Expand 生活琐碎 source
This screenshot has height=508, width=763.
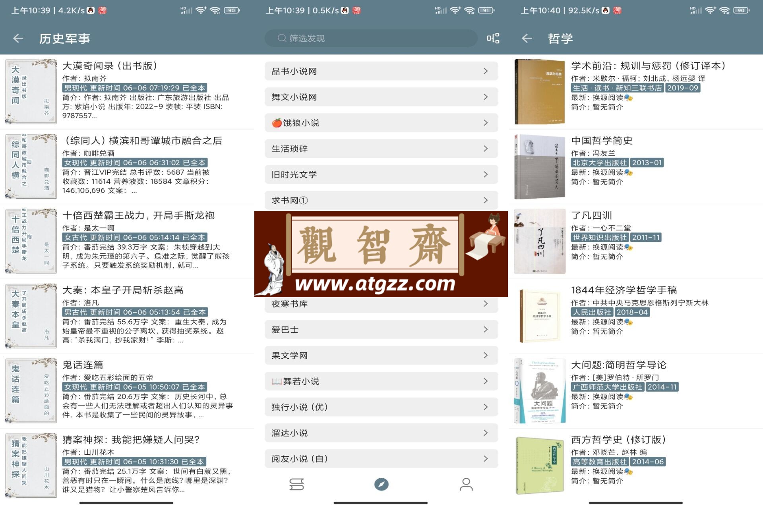tap(381, 149)
